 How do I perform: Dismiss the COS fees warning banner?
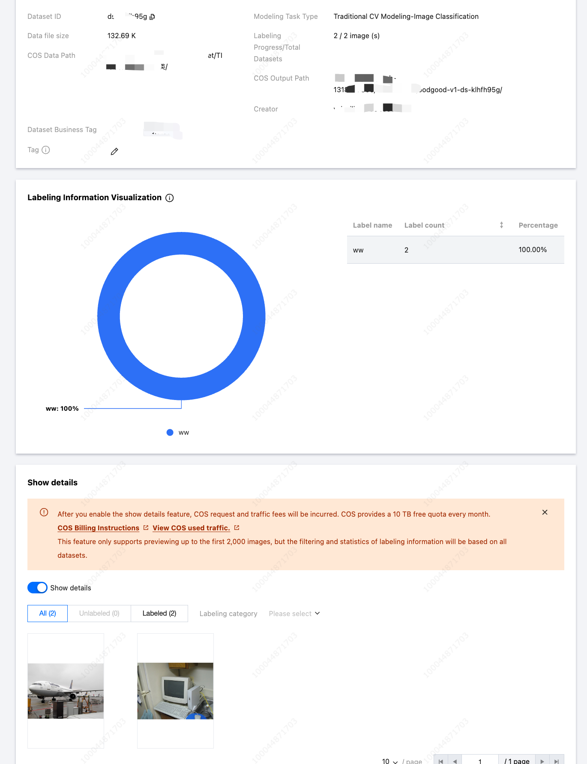[x=545, y=512]
